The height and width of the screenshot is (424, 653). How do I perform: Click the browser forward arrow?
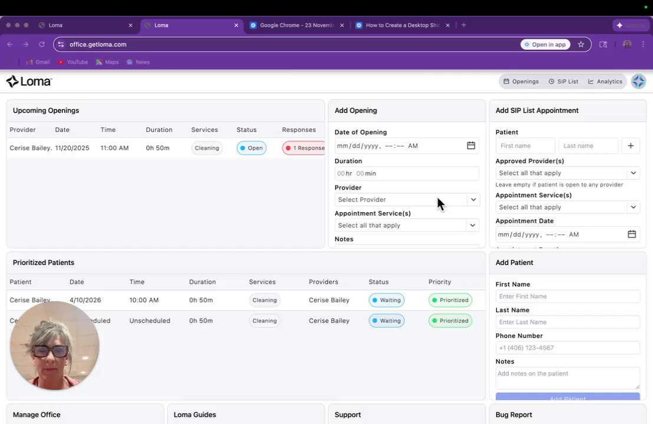point(26,45)
